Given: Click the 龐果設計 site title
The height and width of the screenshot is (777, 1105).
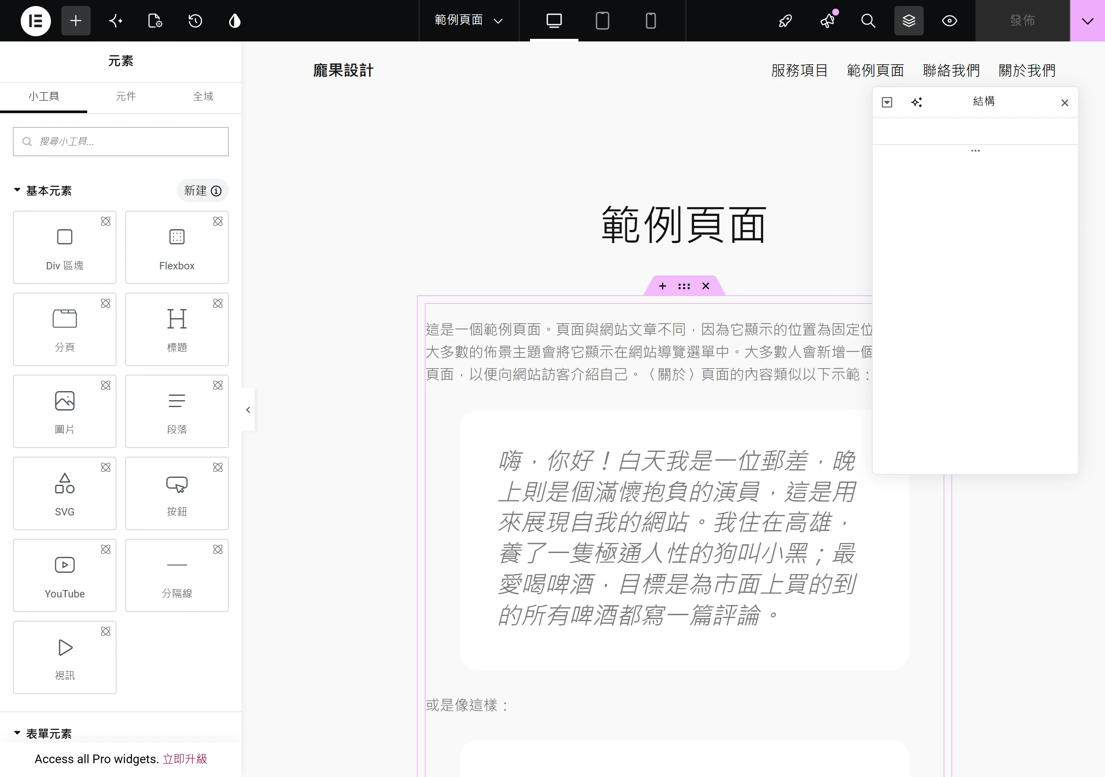Looking at the screenshot, I should pyautogui.click(x=343, y=71).
